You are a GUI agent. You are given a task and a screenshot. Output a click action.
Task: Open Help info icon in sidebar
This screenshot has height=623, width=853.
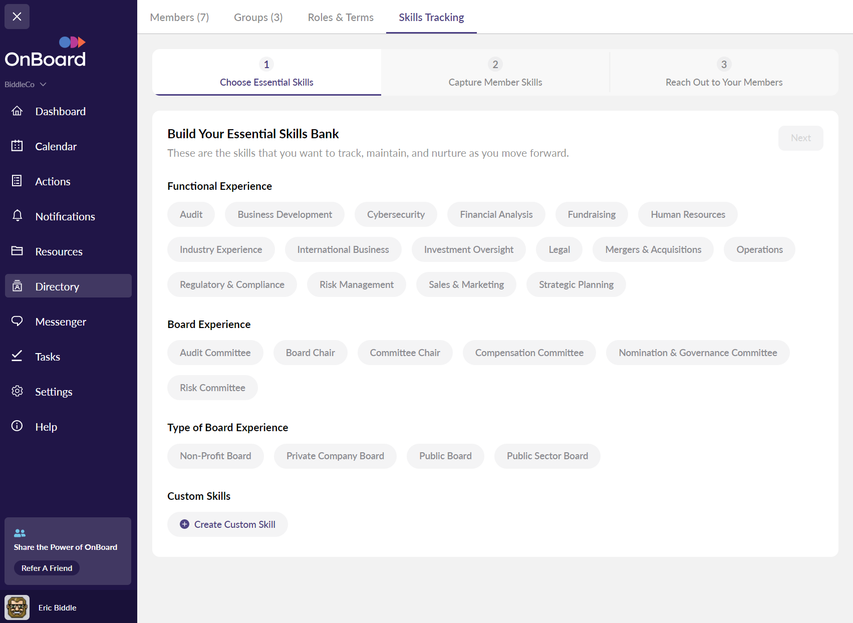17,426
